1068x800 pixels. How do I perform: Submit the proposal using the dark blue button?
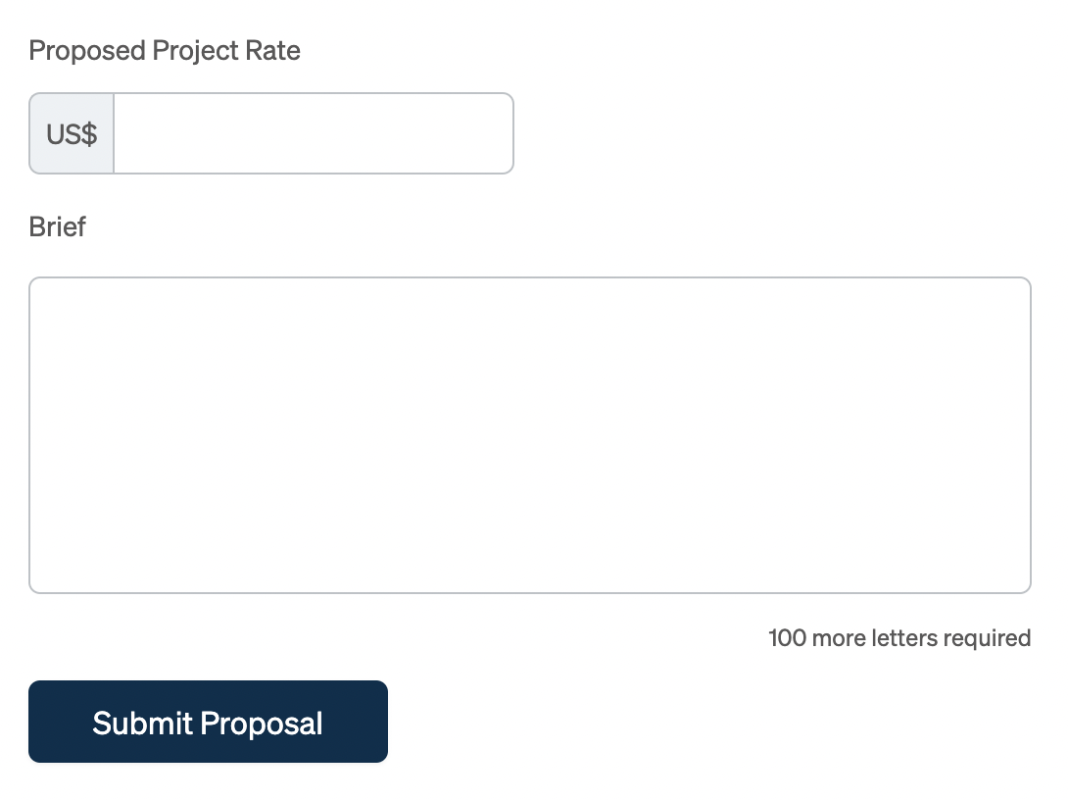pos(208,722)
